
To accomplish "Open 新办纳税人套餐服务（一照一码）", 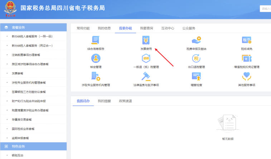I will pyautogui.click(x=32, y=36).
